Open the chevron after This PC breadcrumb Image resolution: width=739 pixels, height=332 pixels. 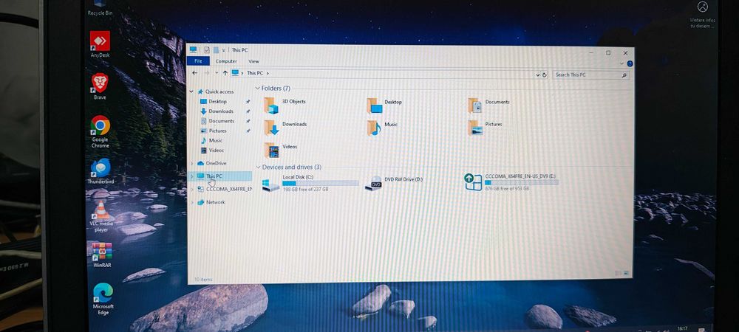coord(268,73)
